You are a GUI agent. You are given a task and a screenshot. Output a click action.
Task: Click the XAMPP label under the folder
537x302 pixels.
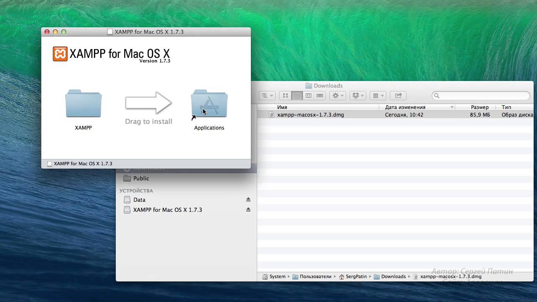point(83,128)
